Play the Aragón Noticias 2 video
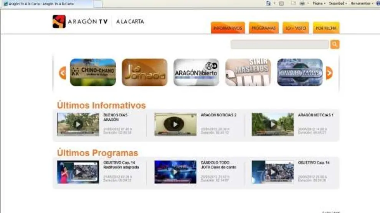 click(x=175, y=124)
